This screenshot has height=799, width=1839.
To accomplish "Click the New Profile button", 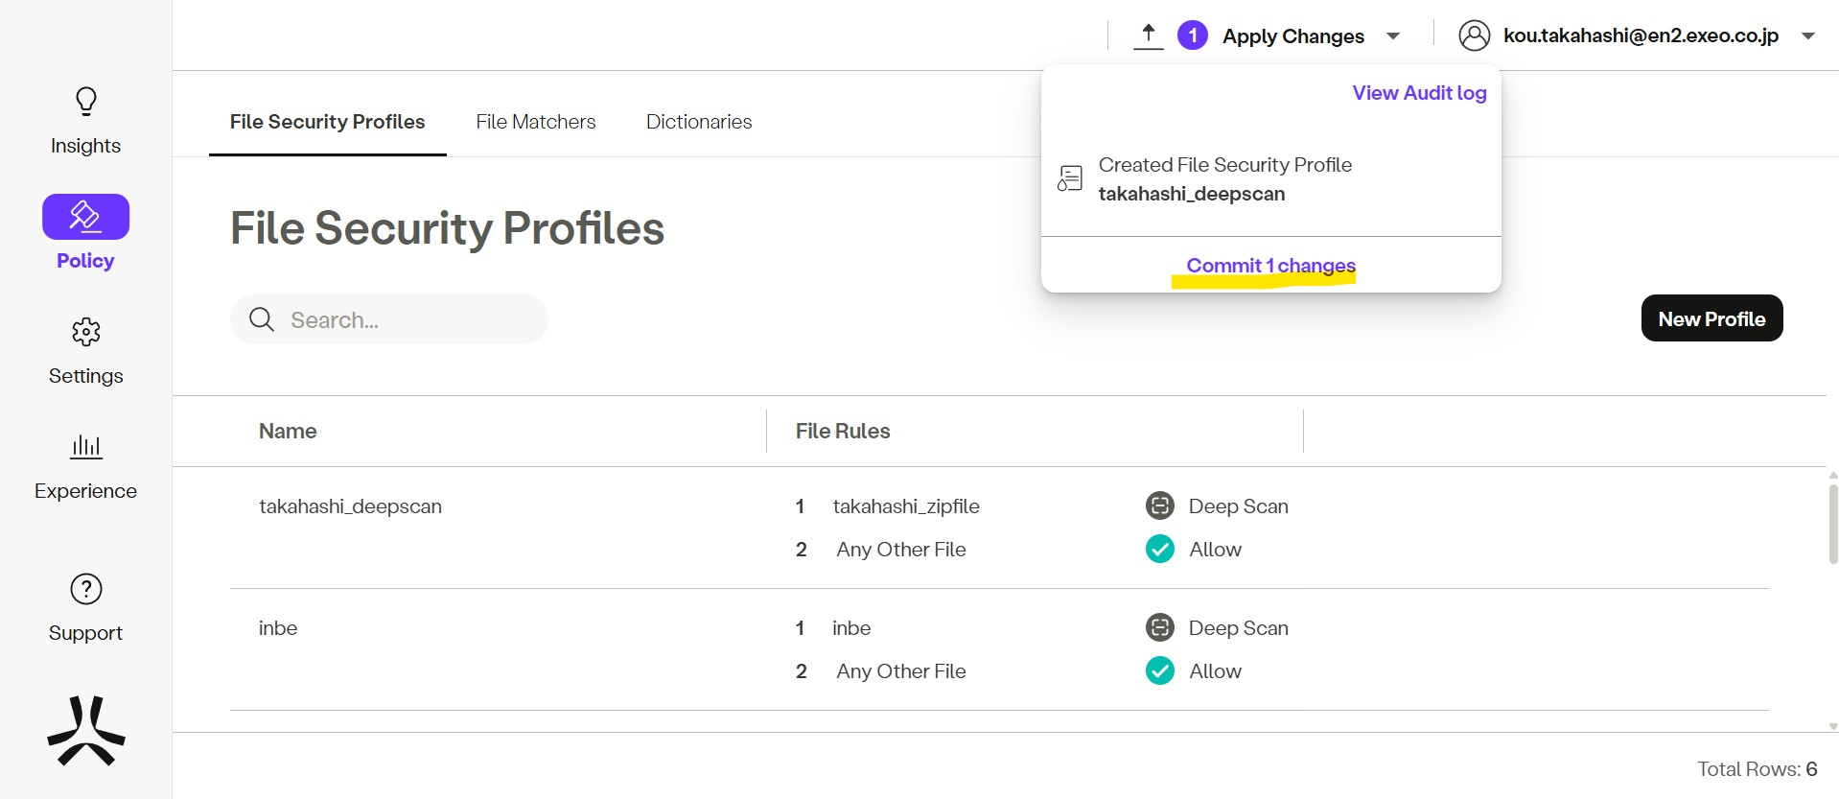I will tap(1711, 318).
